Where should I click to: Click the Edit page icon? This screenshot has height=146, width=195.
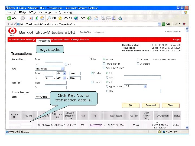[108, 18]
